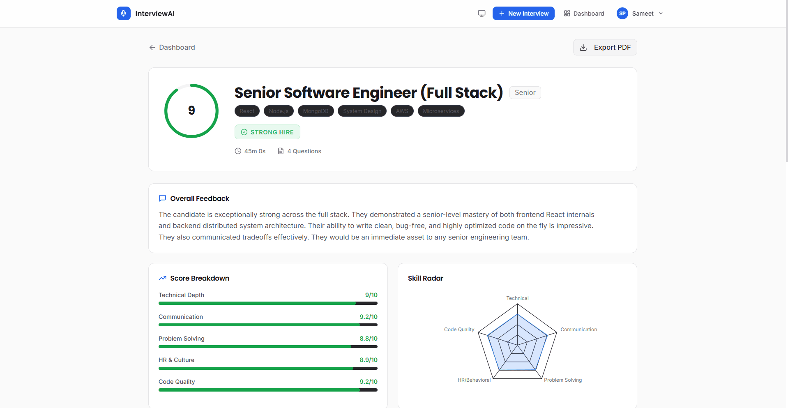Click the Technical Depth progress bar
This screenshot has height=408, width=788.
(x=268, y=303)
